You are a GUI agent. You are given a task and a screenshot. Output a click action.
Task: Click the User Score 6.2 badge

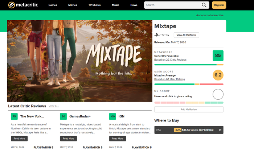pyautogui.click(x=218, y=75)
